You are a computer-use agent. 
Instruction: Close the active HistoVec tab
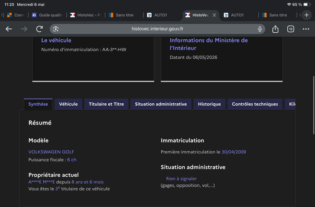(x=214, y=15)
